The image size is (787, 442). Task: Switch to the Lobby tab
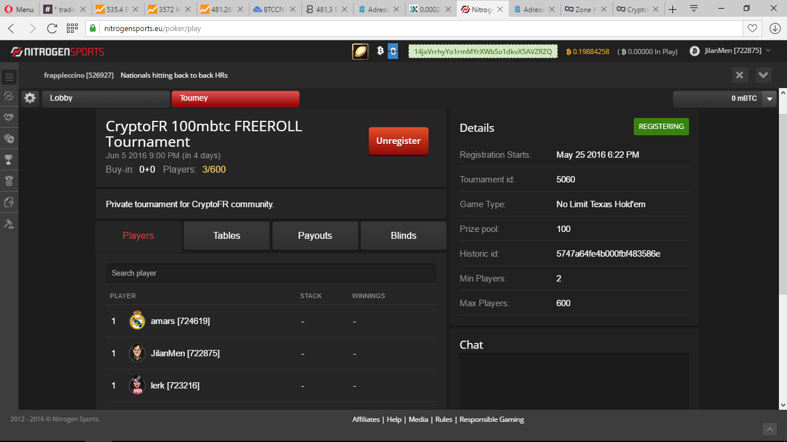tap(106, 98)
